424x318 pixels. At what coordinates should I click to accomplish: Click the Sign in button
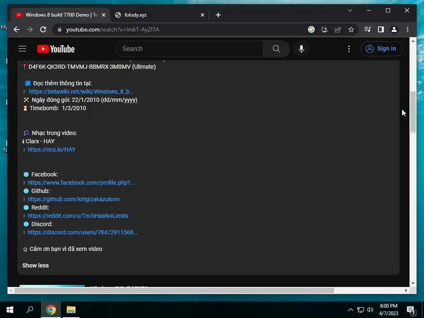(381, 49)
